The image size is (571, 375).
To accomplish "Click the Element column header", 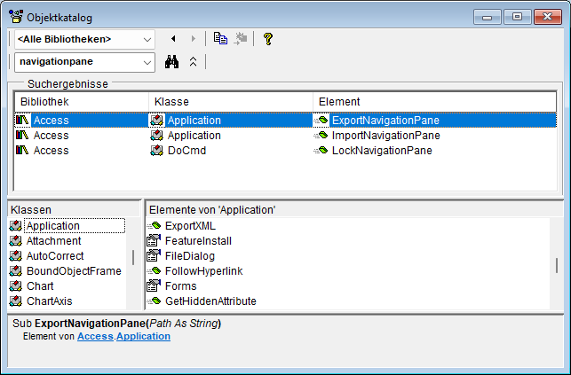I will (433, 102).
